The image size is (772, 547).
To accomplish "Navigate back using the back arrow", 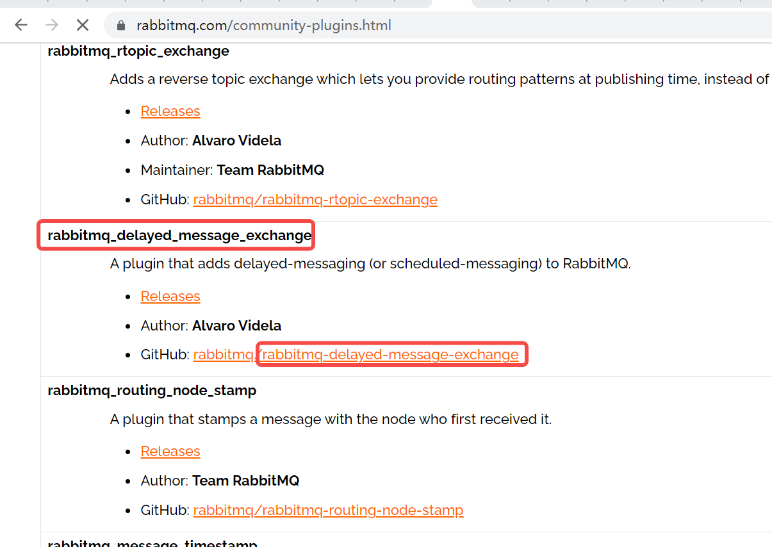I will (x=21, y=25).
